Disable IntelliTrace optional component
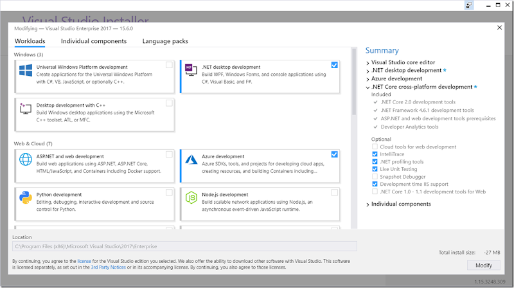Viewport: 514px width, 288px height. point(375,154)
